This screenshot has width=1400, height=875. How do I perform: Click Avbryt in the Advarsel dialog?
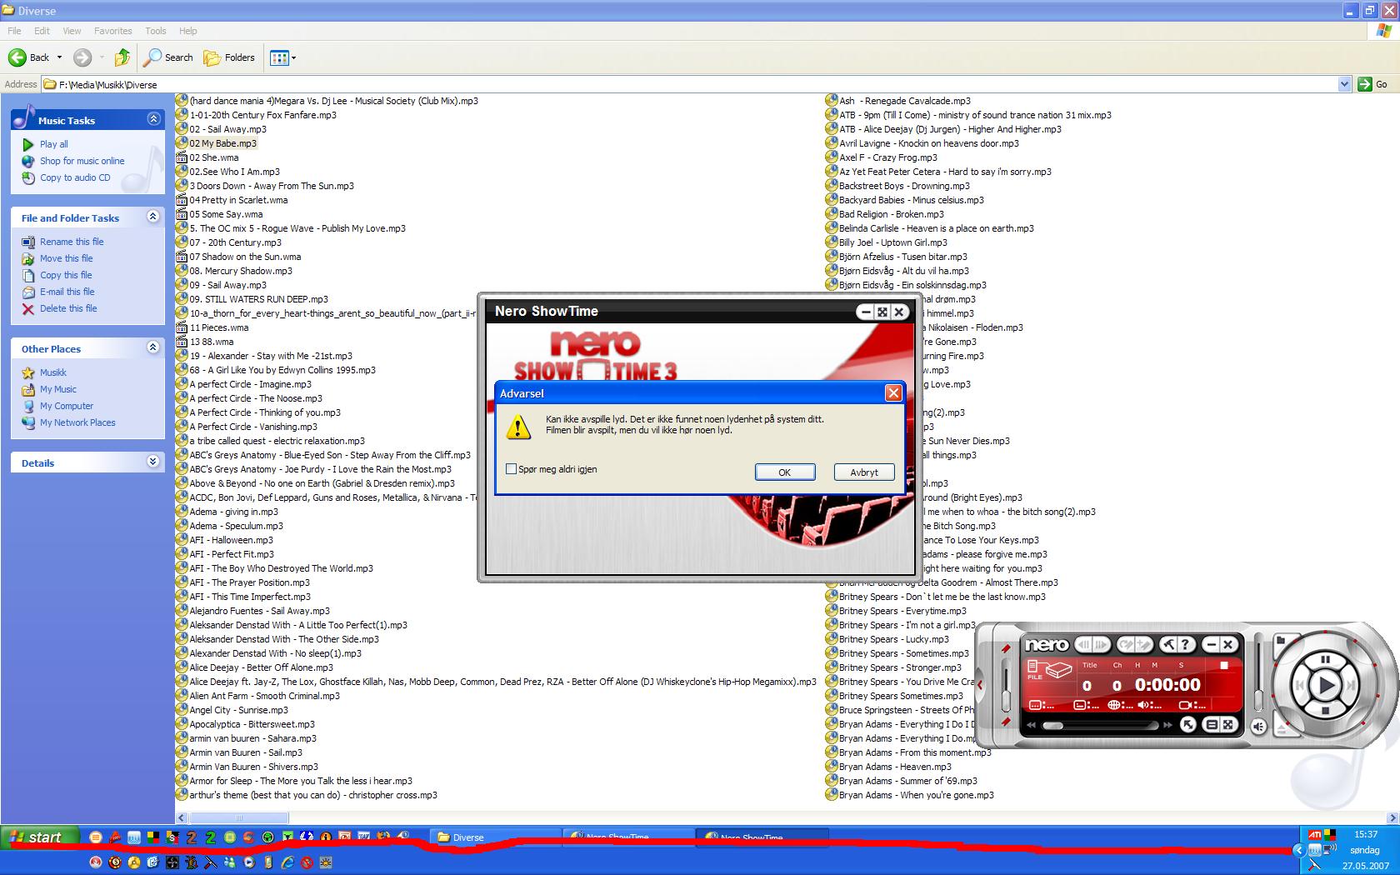tap(864, 472)
